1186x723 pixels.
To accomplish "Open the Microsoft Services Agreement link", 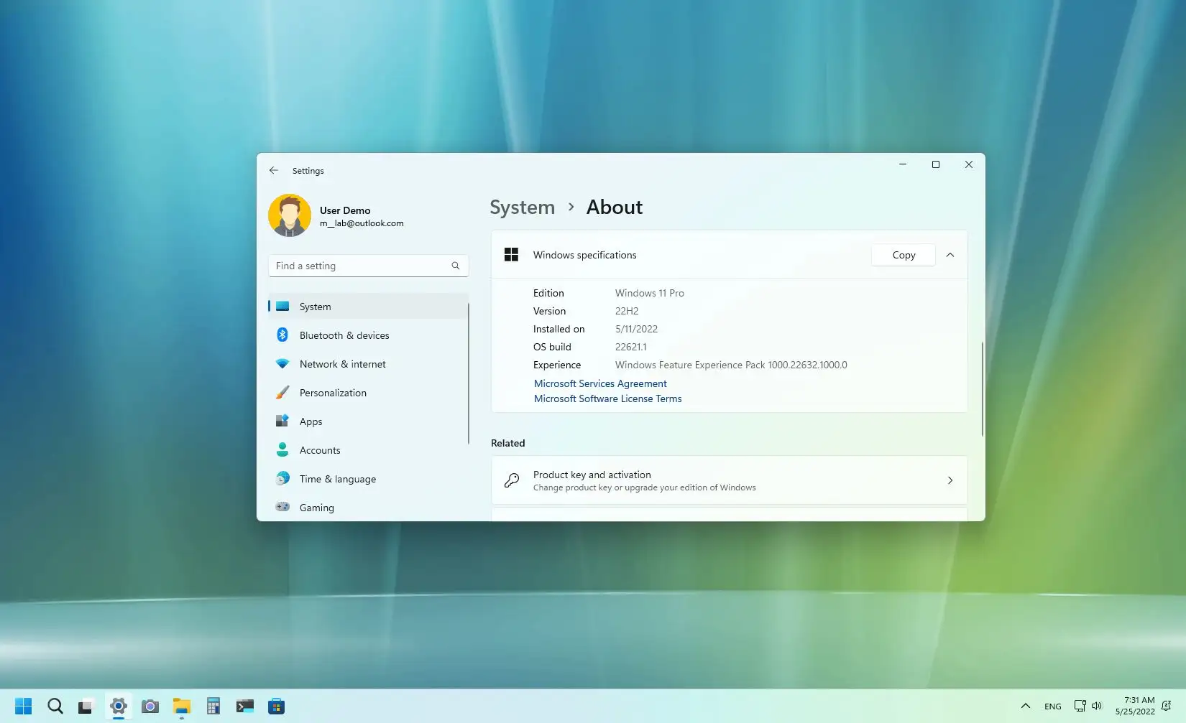I will [x=600, y=383].
